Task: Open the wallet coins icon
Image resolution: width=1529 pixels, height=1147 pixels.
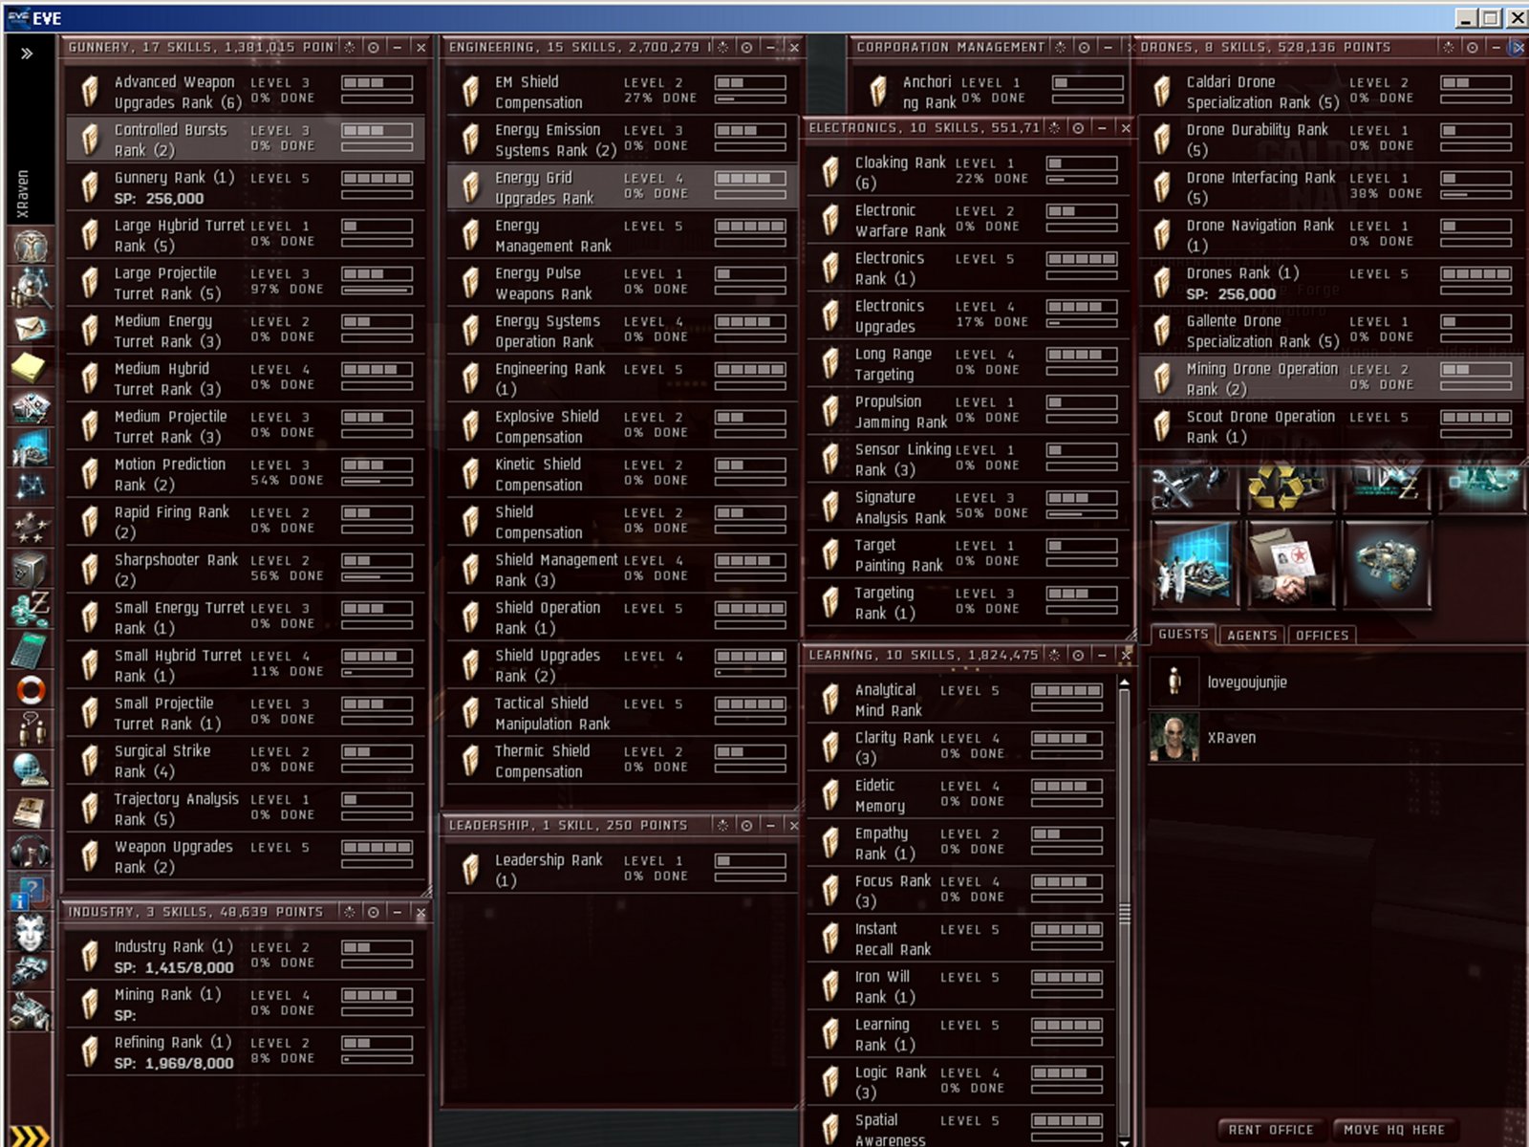Action: pos(31,609)
